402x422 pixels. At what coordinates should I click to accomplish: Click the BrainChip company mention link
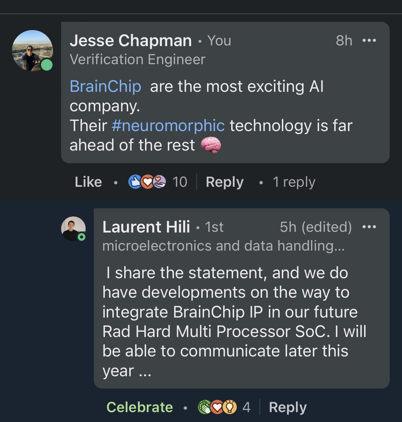tap(105, 86)
